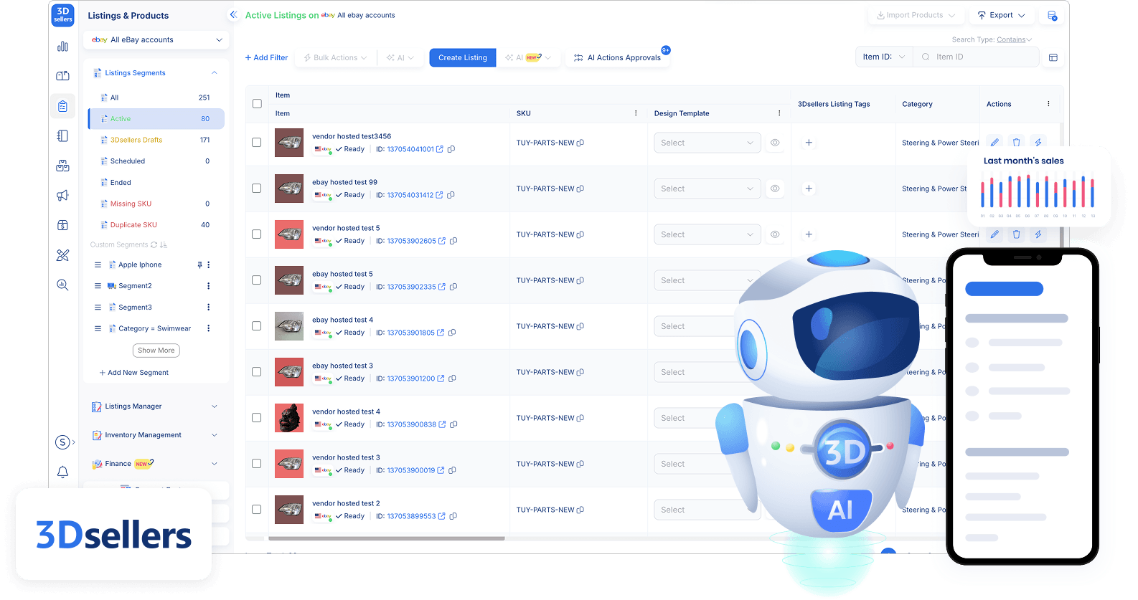Copy item ID 137054031412

point(451,195)
